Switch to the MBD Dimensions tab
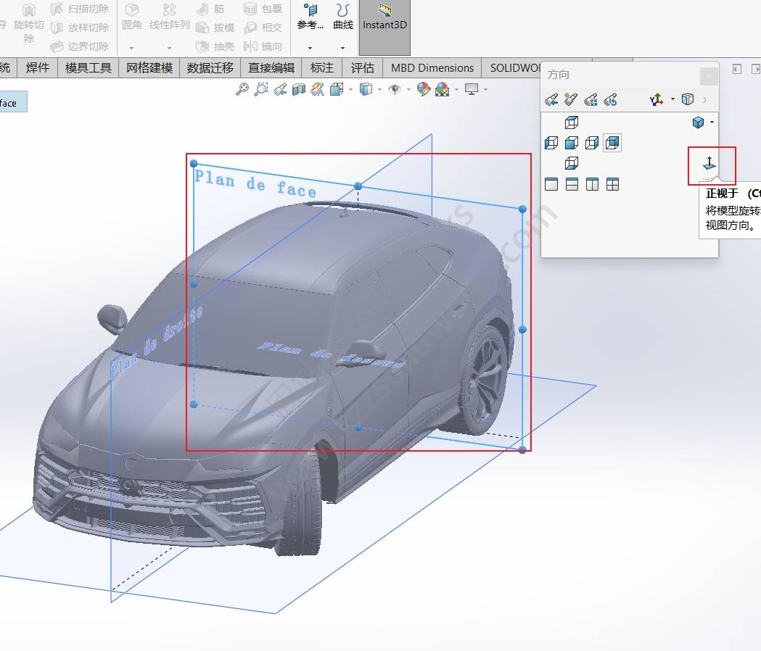 [x=432, y=68]
